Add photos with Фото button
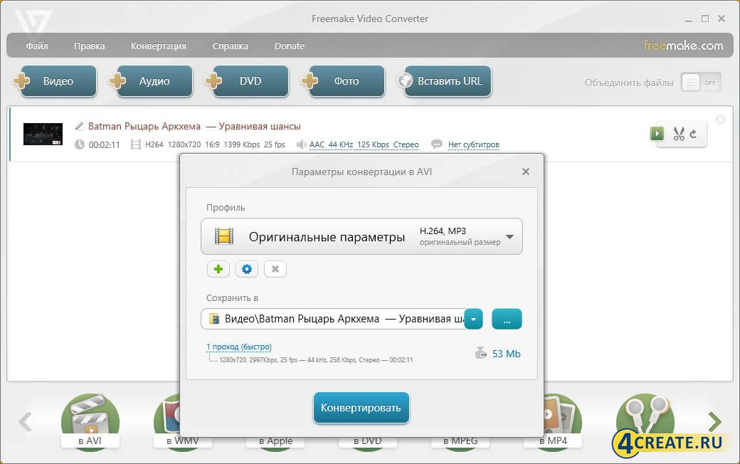The image size is (740, 464). [343, 80]
